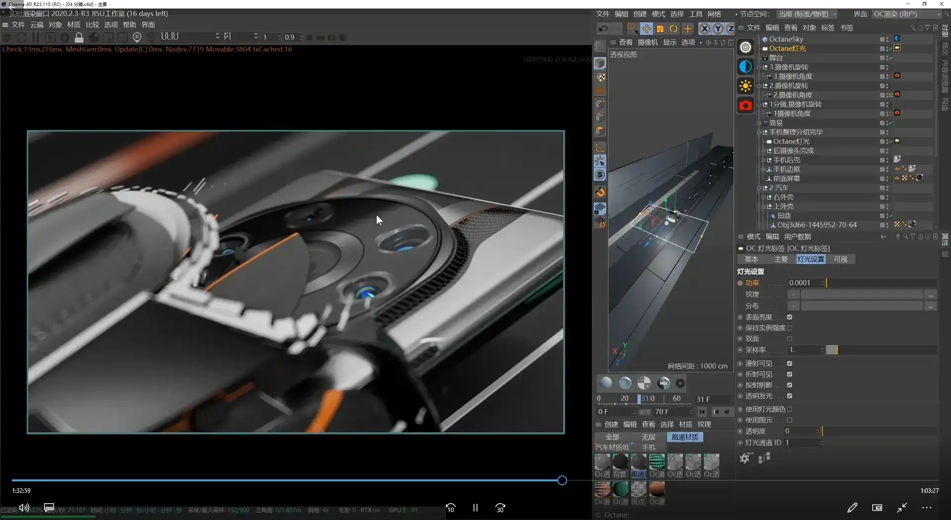The width and height of the screenshot is (951, 520).
Task: Open the 纹理 dropdown arrow
Action: coord(793,295)
